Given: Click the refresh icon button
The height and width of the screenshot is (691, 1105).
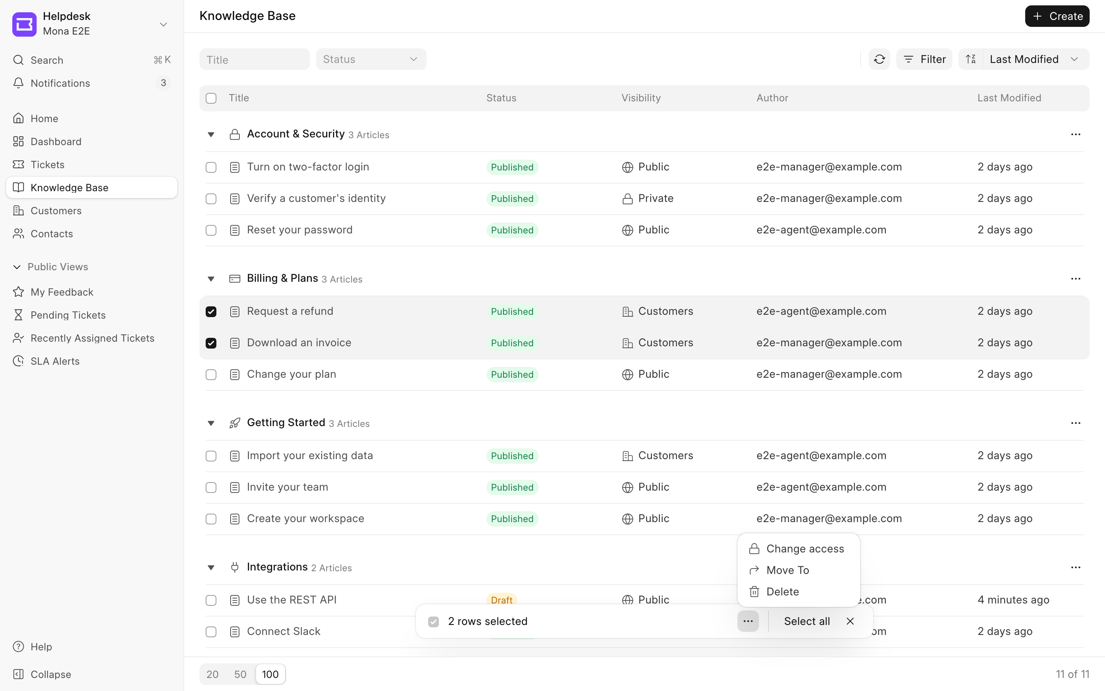Looking at the screenshot, I should coord(879,60).
